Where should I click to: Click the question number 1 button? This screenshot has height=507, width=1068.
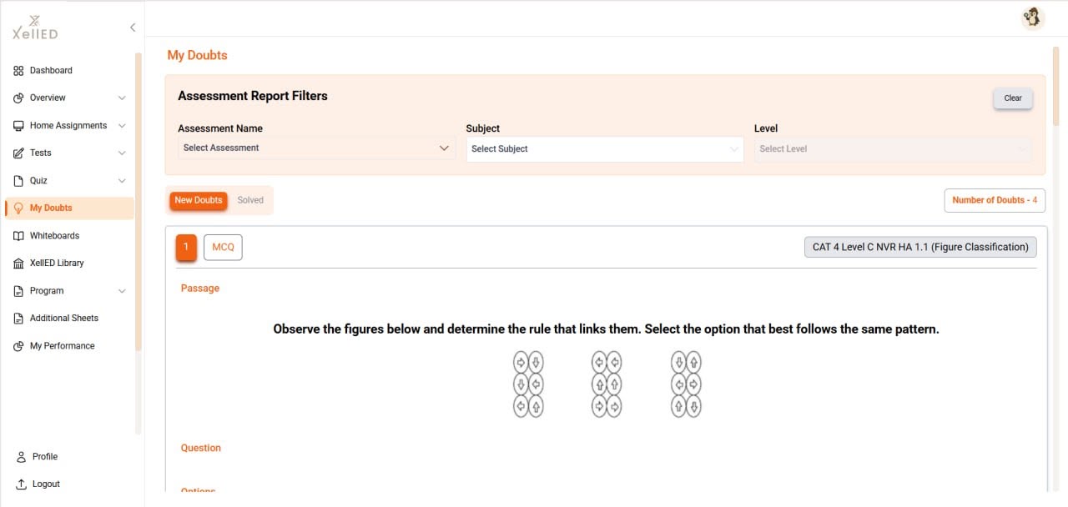(186, 248)
